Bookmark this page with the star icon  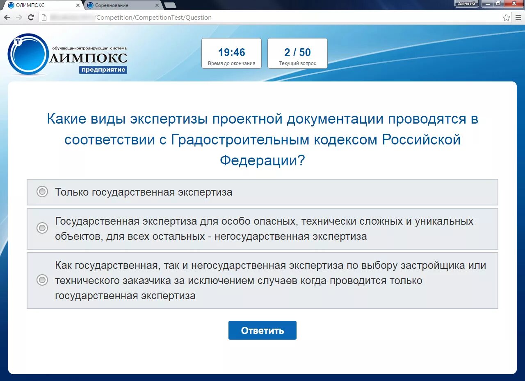(x=506, y=17)
